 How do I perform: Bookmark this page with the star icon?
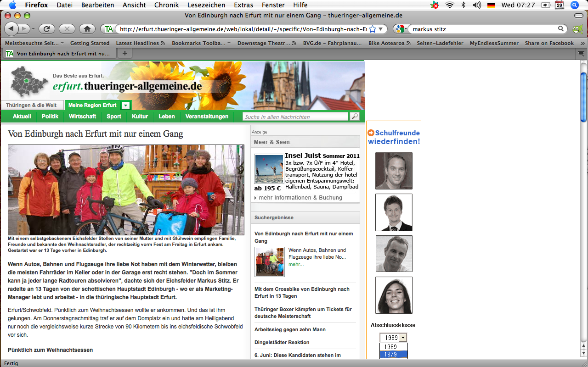pyautogui.click(x=373, y=29)
